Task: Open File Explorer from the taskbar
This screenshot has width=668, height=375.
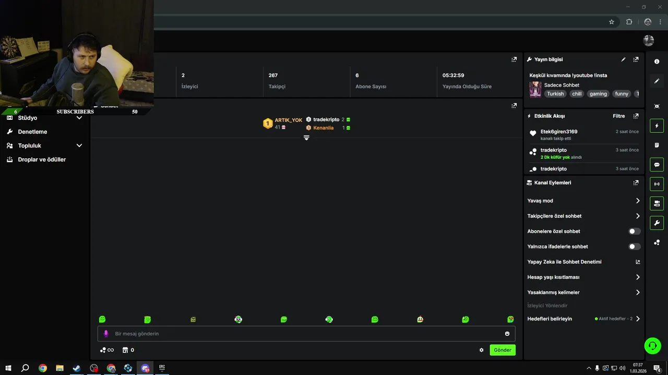Action: 59,368
